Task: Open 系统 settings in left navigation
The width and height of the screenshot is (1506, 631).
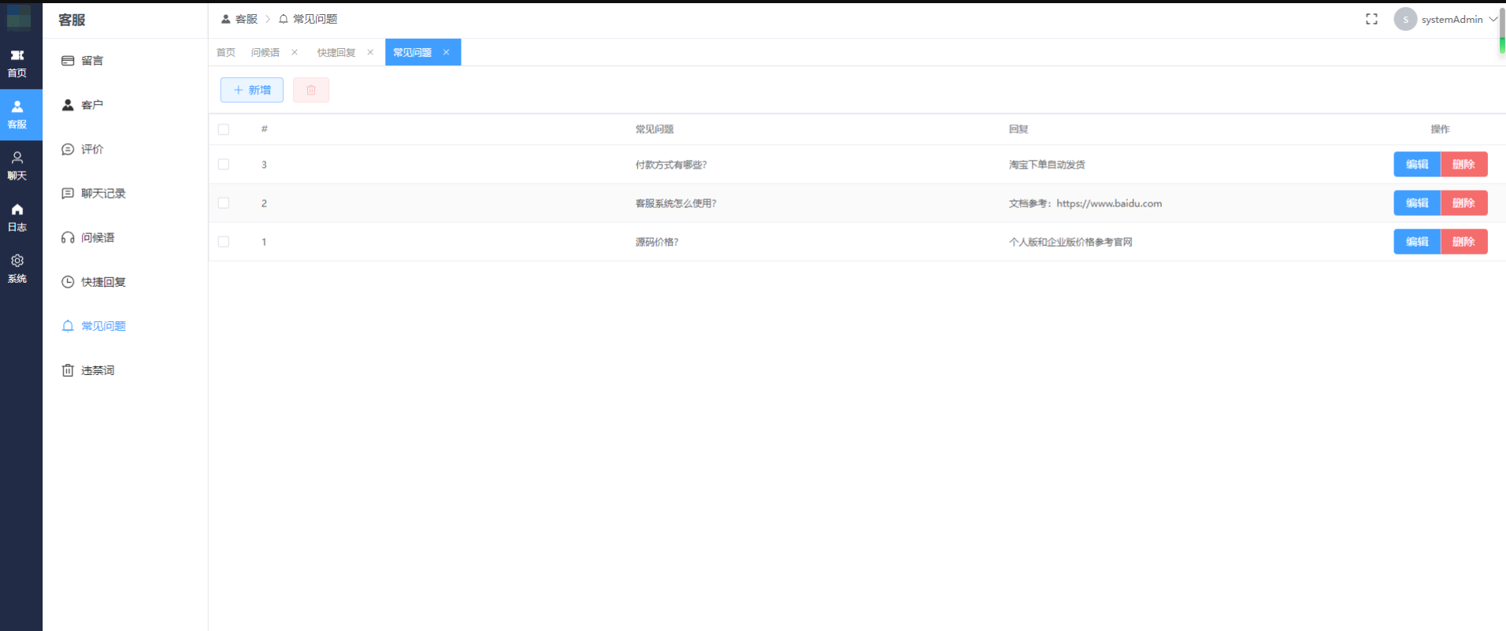Action: pyautogui.click(x=17, y=269)
